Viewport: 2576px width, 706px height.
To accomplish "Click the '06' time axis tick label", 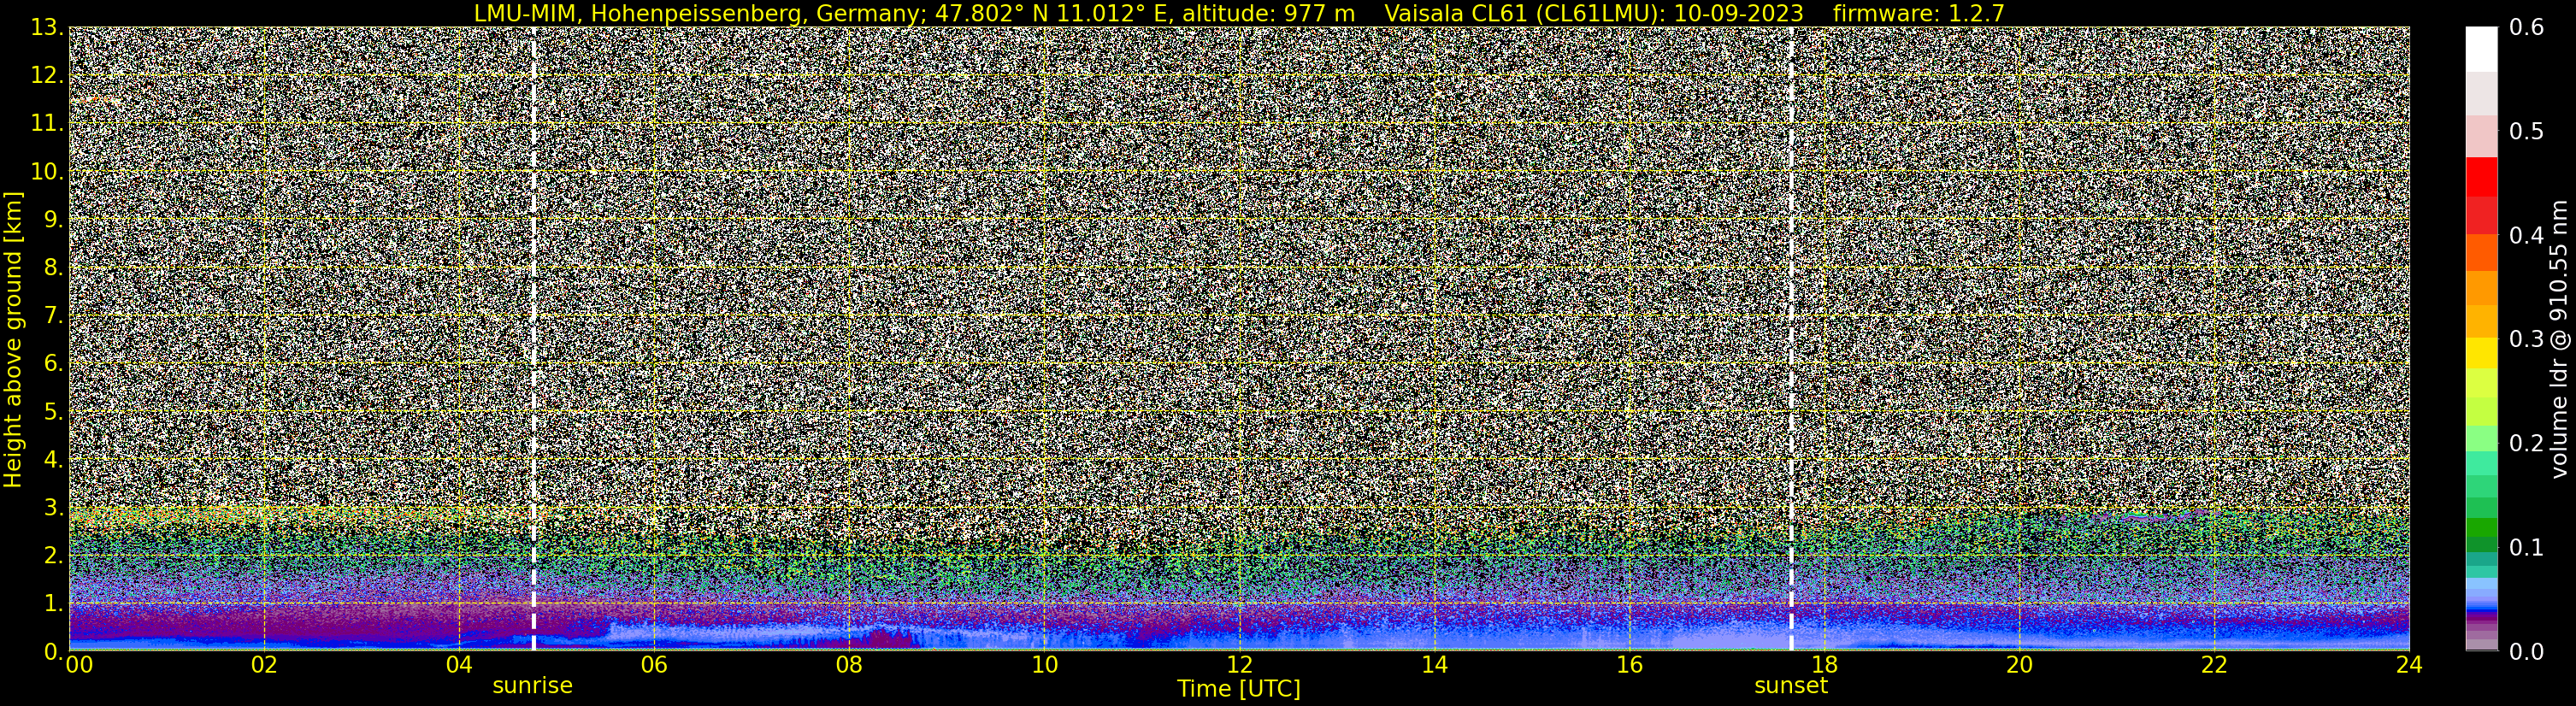I will coord(654,666).
